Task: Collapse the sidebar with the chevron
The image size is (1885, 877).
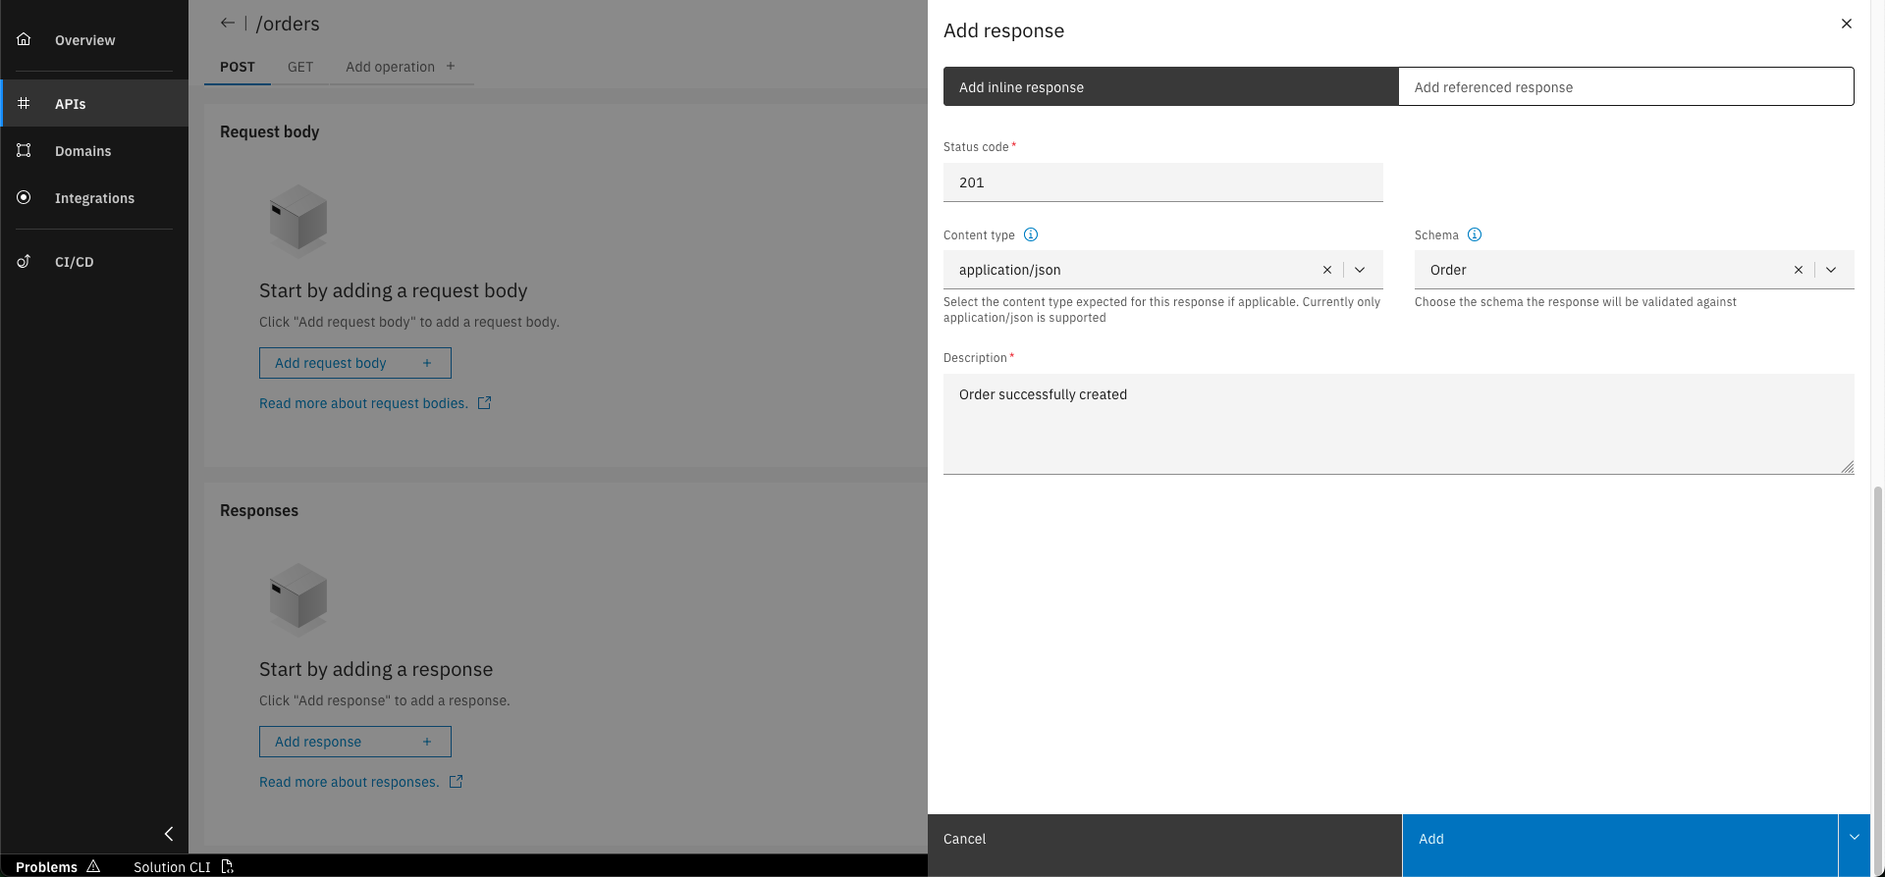Action: pos(169,834)
